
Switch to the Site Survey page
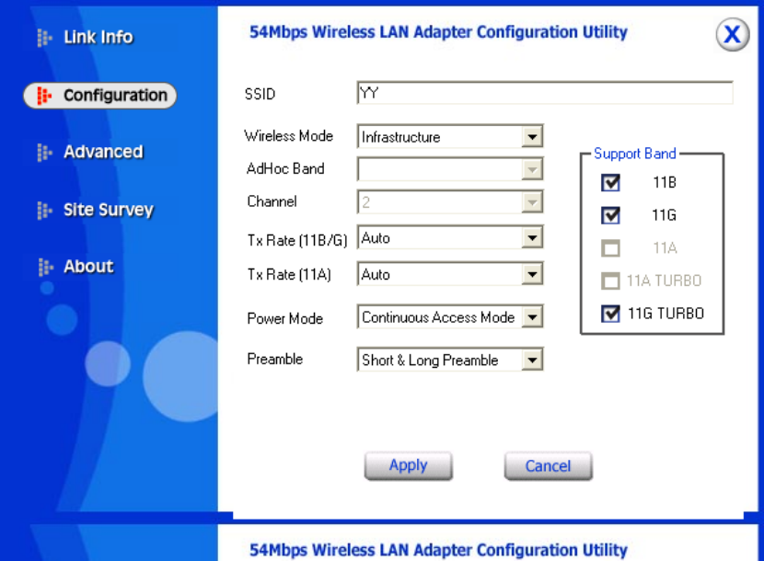click(109, 210)
